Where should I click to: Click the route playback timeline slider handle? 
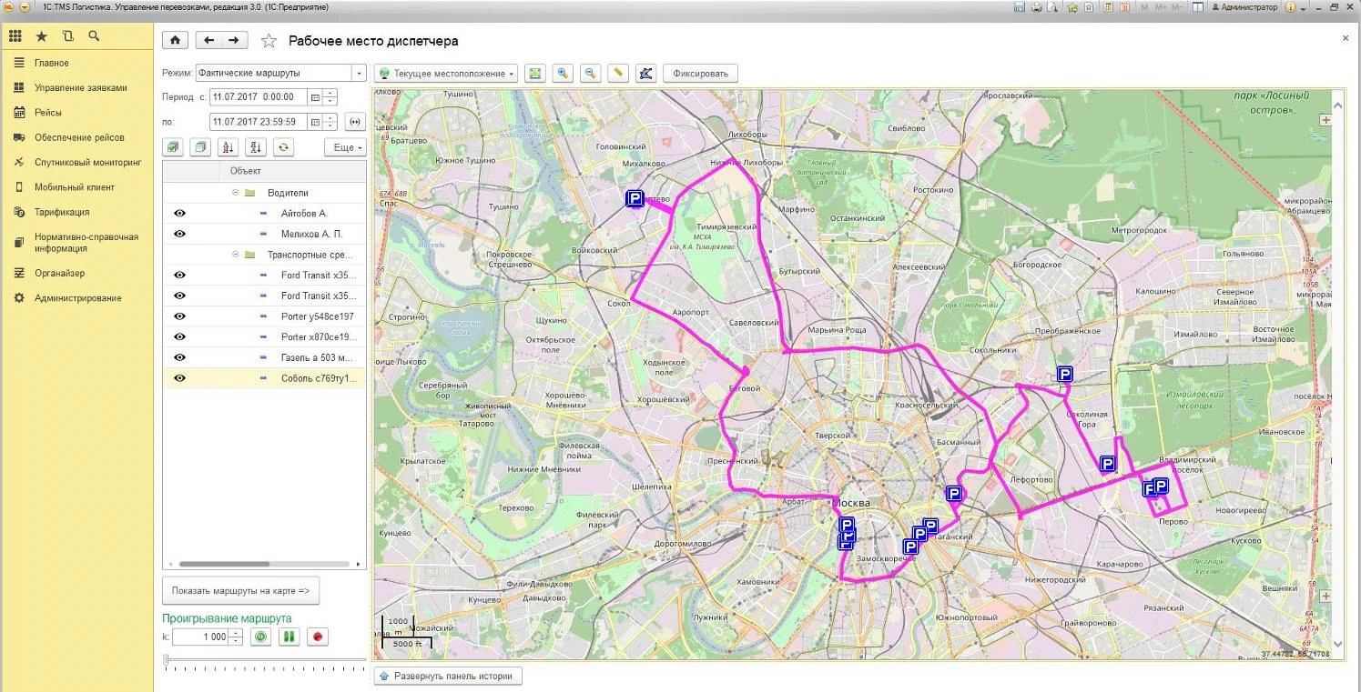pos(166,659)
